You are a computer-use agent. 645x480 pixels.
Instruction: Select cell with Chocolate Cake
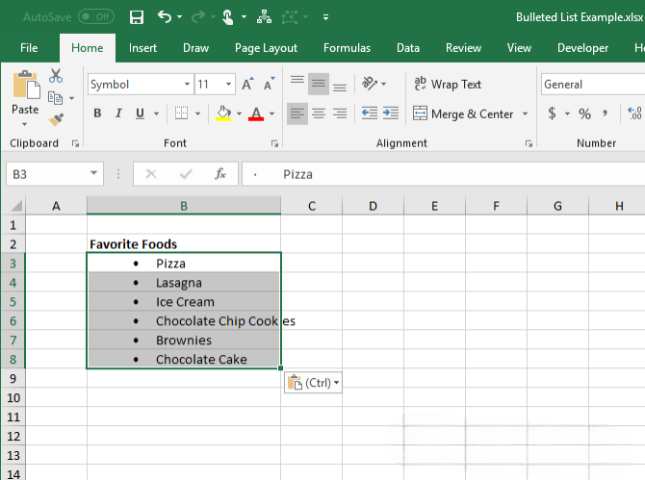click(184, 359)
